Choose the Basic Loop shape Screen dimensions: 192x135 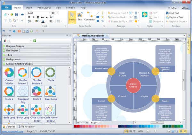(x=50, y=91)
